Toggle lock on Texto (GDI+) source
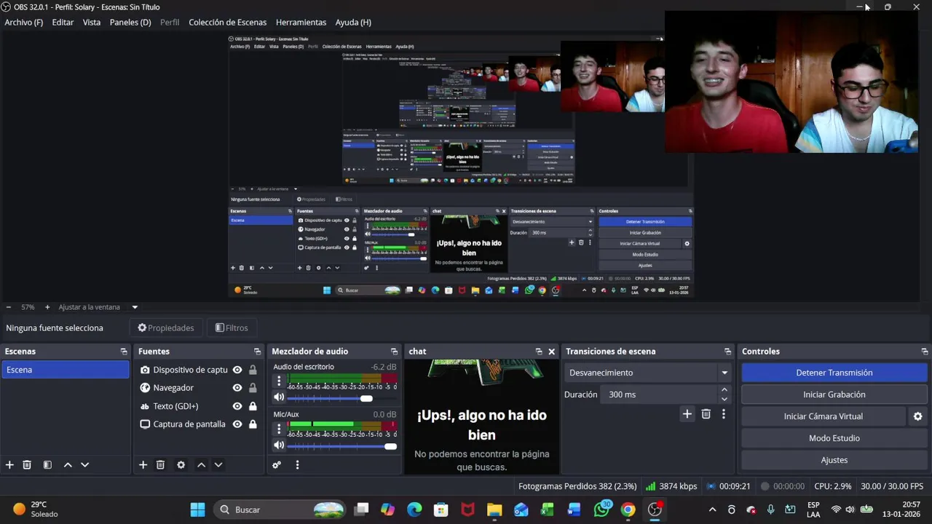Screen dimensions: 932x524 253,406
